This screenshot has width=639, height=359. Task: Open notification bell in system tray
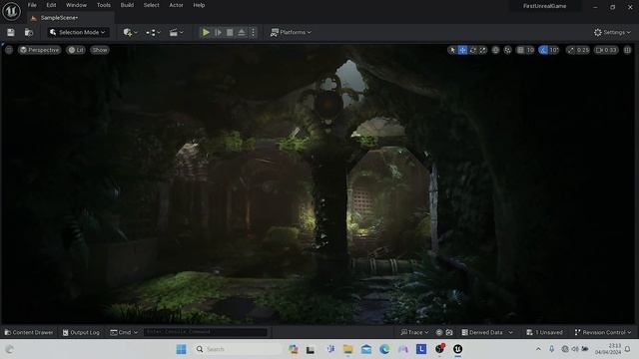coord(628,349)
